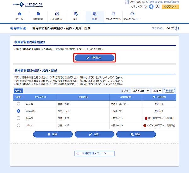This screenshot has height=173, width=189.
Task: Click the ヘルプ link
Action: click(x=170, y=28)
